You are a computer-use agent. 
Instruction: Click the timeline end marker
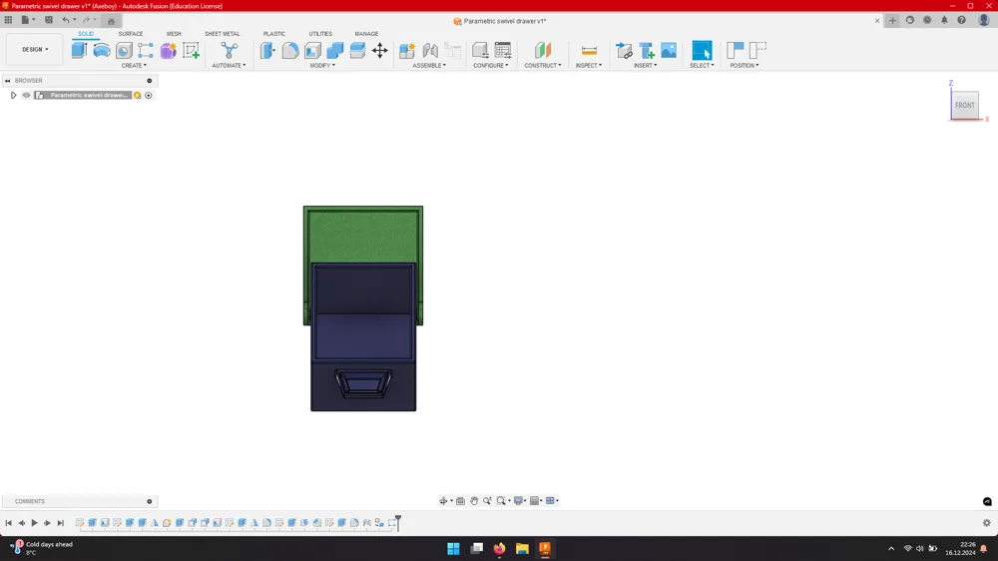click(398, 522)
